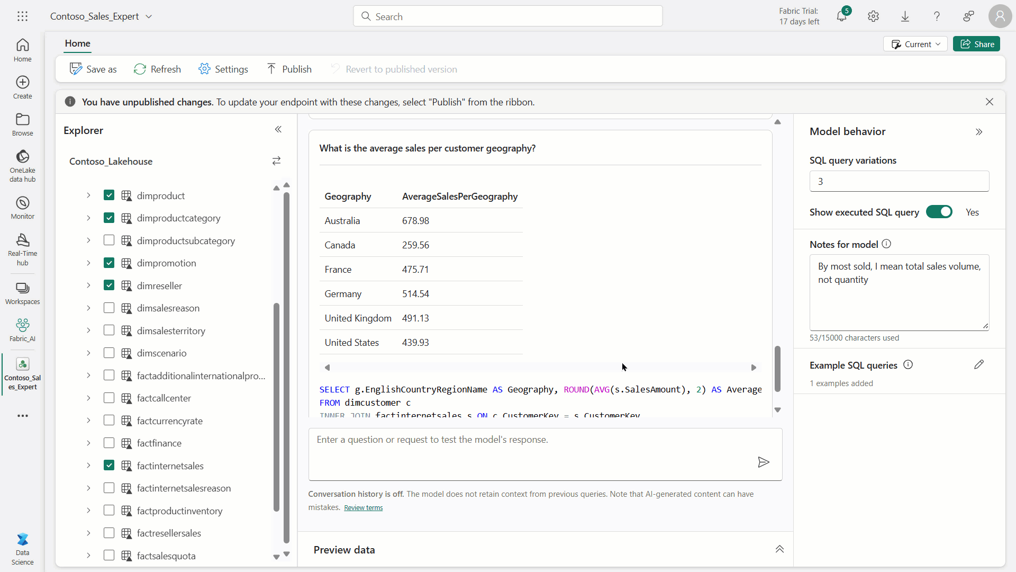Check the dimsalesreason table
The height and width of the screenshot is (572, 1016).
[109, 308]
